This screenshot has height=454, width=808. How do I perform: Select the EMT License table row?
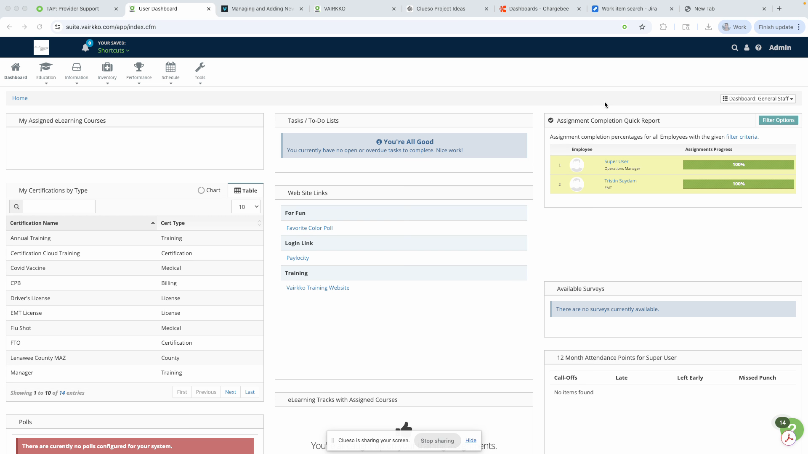[x=135, y=313]
